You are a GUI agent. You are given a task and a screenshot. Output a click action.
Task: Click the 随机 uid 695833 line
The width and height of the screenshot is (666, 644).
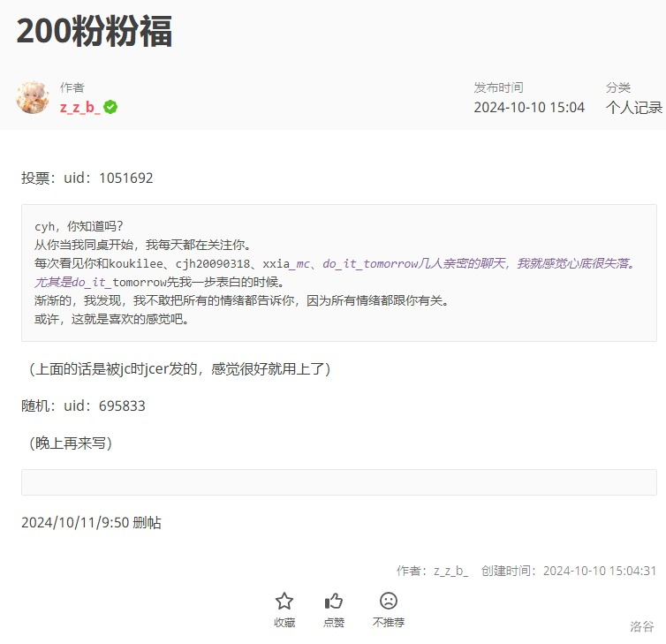coord(83,405)
